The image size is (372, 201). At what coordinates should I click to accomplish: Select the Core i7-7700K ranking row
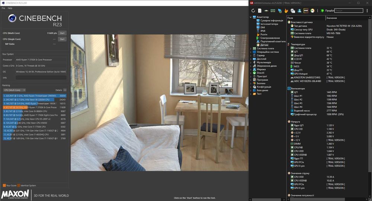click(35, 127)
